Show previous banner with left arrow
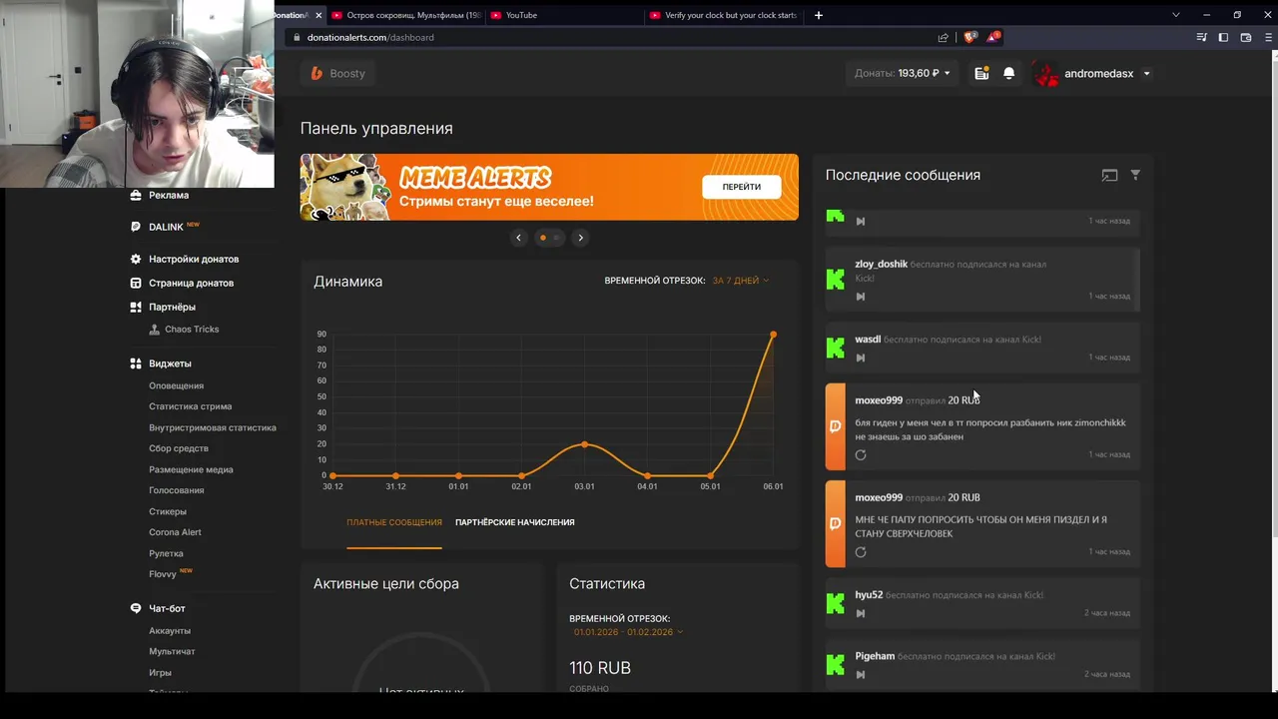The image size is (1278, 719). (518, 238)
